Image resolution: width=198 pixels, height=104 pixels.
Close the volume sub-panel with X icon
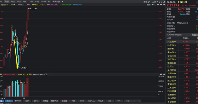click(x=161, y=75)
